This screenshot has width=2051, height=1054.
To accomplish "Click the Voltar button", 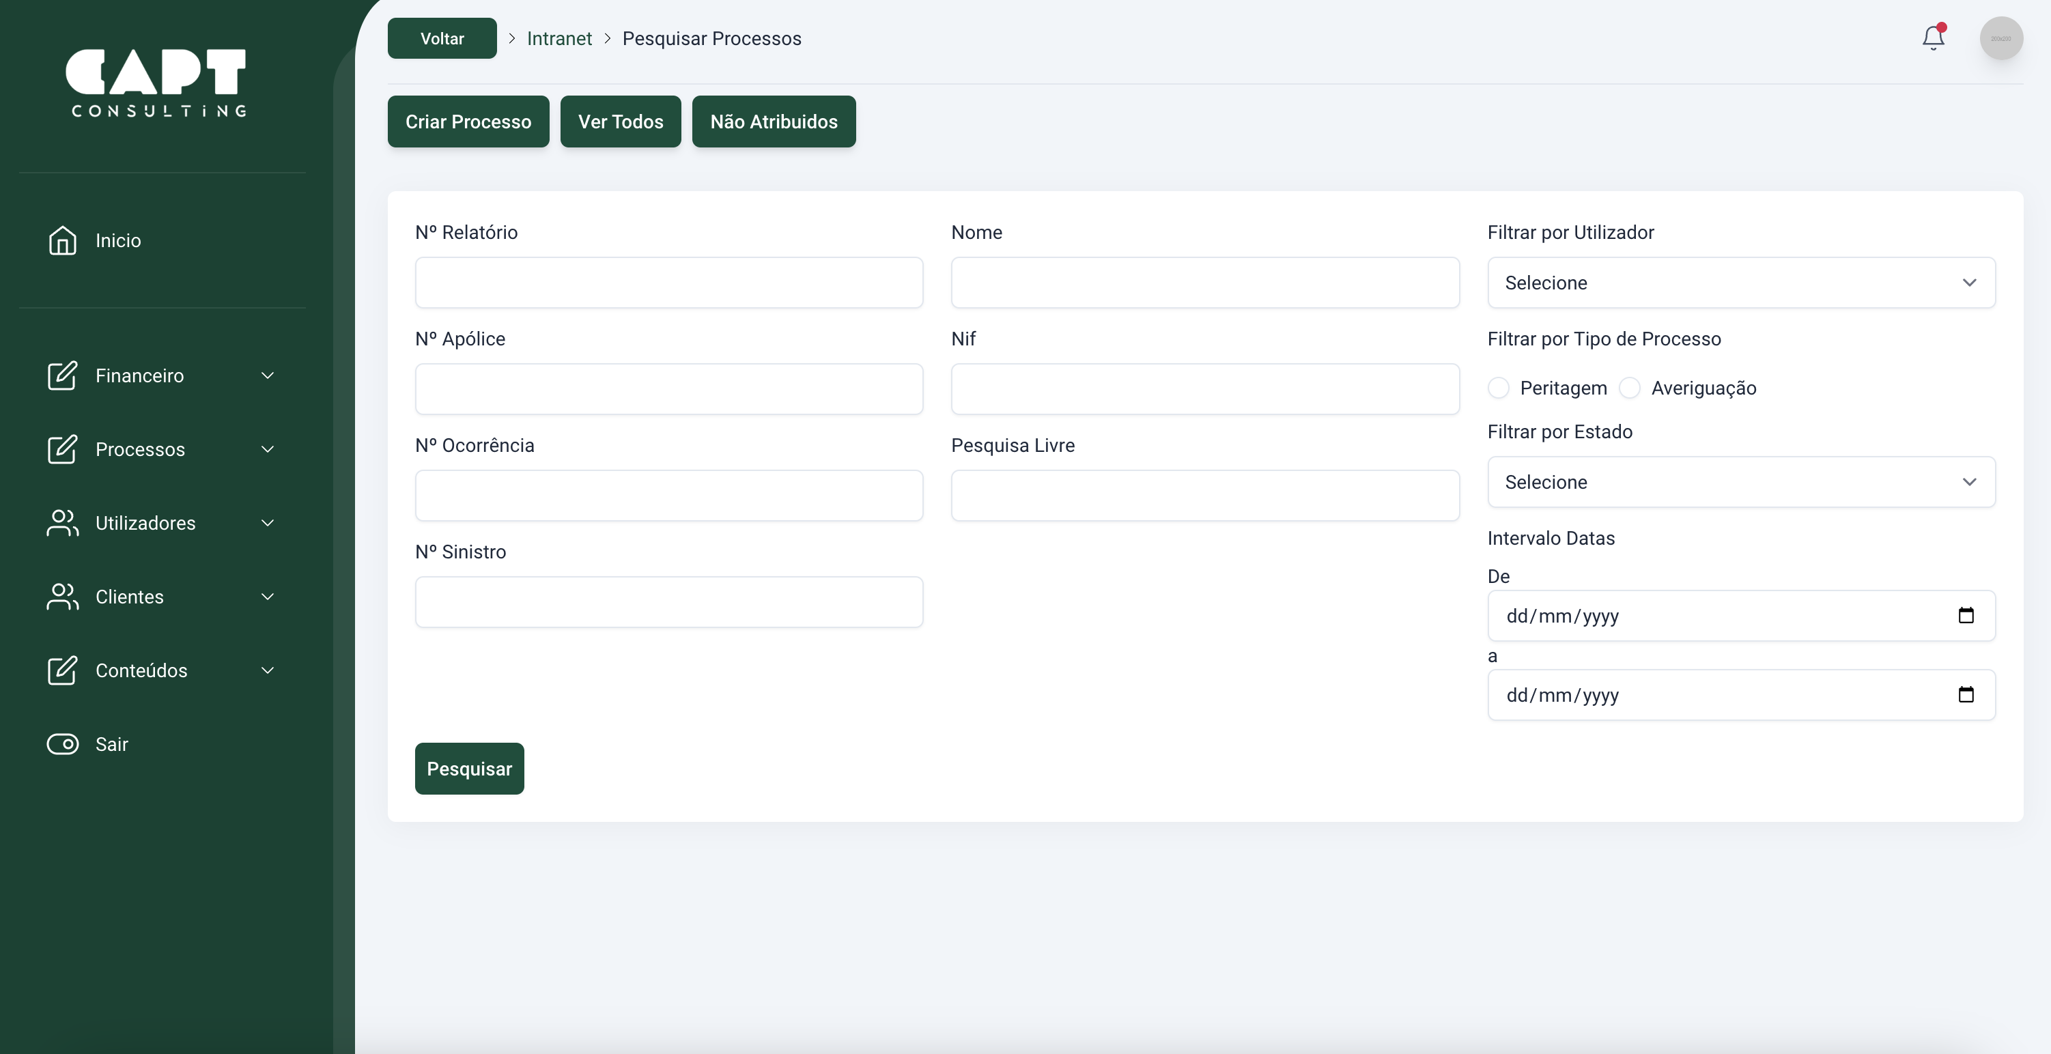I will point(442,38).
